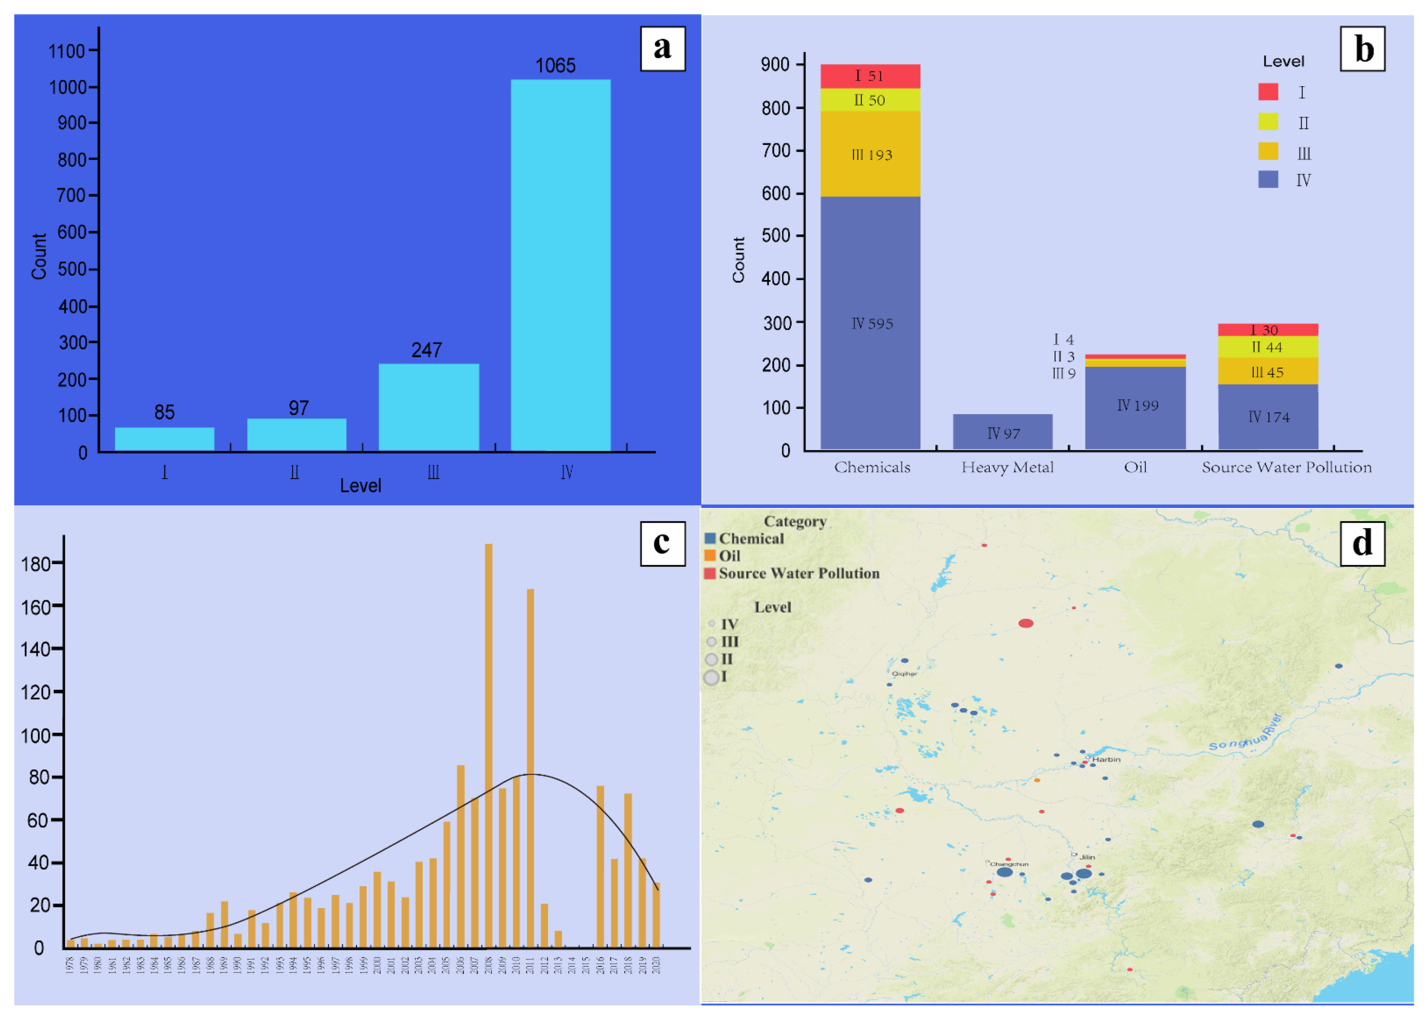The width and height of the screenshot is (1428, 1017).
Task: Click the blue Level IV legend swatch
Action: click(x=1268, y=179)
